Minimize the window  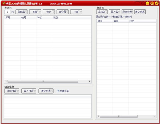147,3
